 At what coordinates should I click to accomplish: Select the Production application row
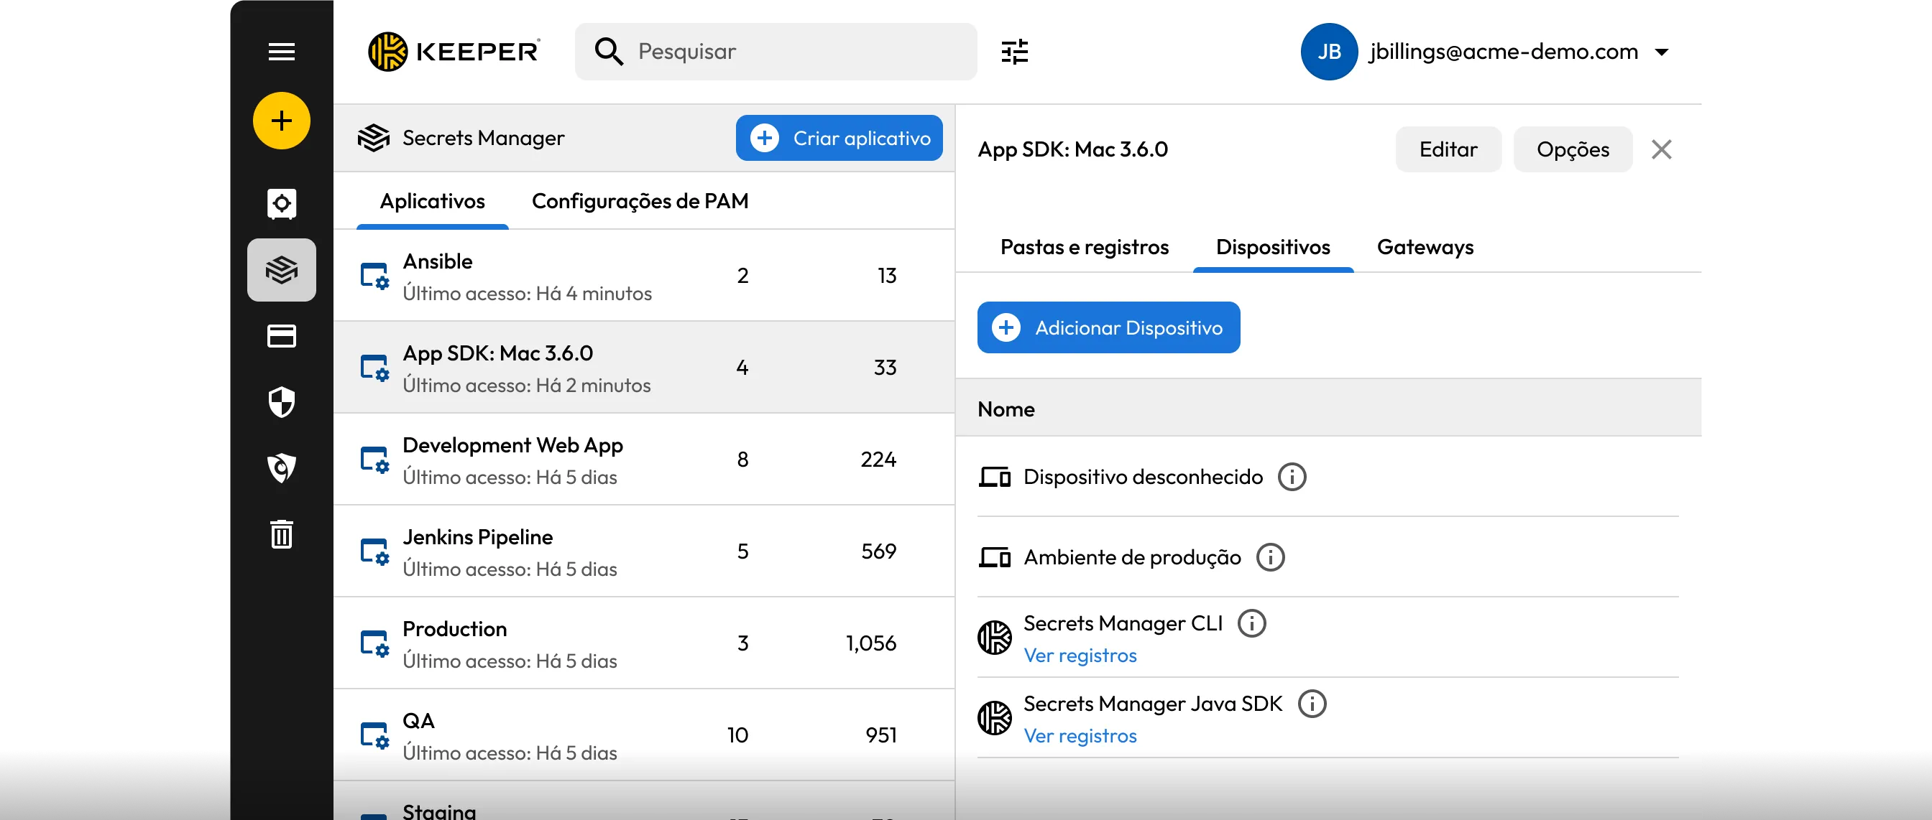644,643
